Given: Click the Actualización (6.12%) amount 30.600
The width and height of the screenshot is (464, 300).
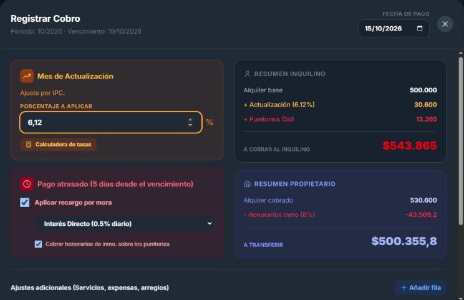Looking at the screenshot, I should 425,104.
